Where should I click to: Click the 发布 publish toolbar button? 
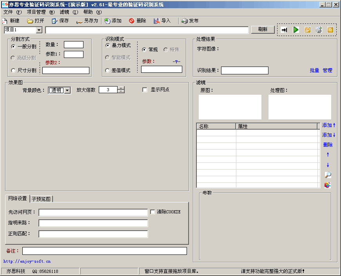(x=190, y=21)
